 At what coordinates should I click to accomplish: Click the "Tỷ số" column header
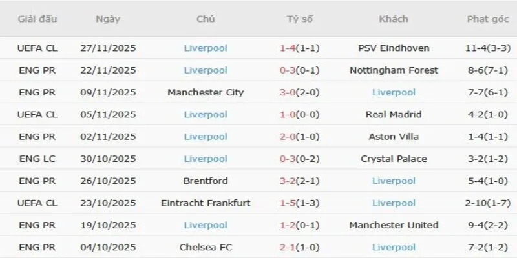300,19
